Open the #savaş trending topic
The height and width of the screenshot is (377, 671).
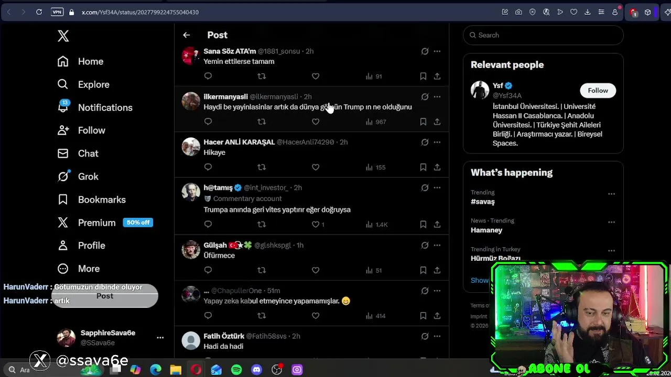click(482, 202)
